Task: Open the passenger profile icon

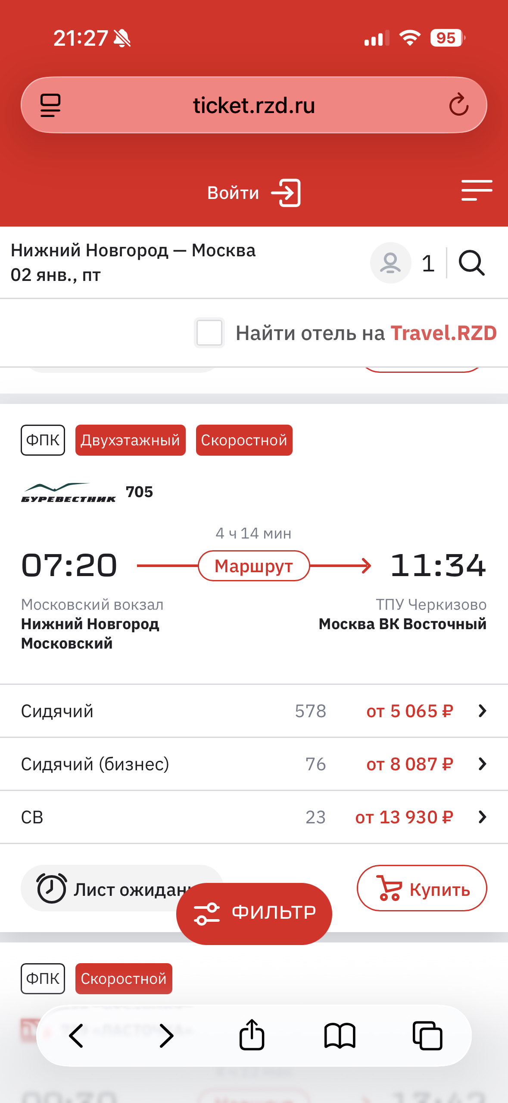Action: (390, 263)
